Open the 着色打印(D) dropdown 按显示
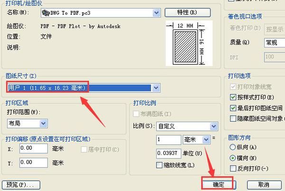The height and width of the screenshot is (191, 285). pos(275,29)
